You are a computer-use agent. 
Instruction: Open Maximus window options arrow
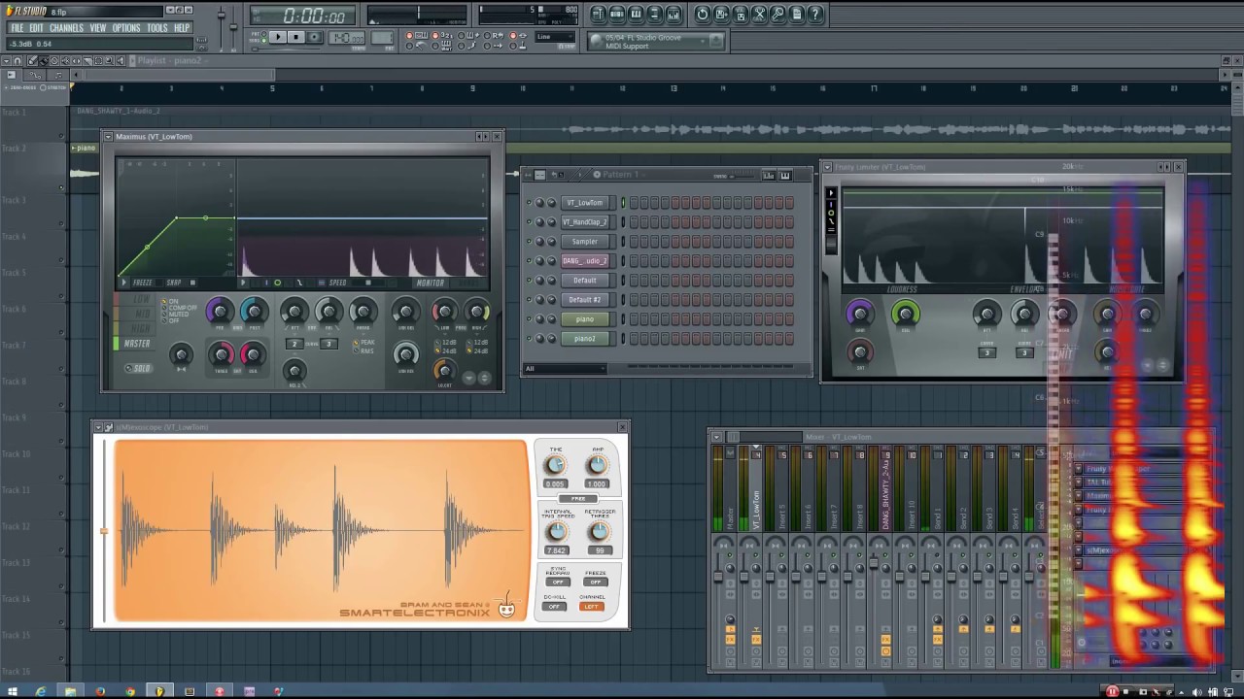click(108, 137)
